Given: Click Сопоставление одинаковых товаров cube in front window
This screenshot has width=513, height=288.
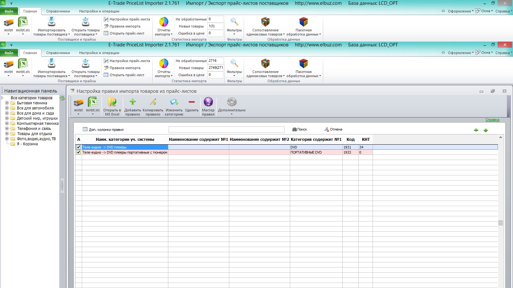Looking at the screenshot, I should 265,68.
